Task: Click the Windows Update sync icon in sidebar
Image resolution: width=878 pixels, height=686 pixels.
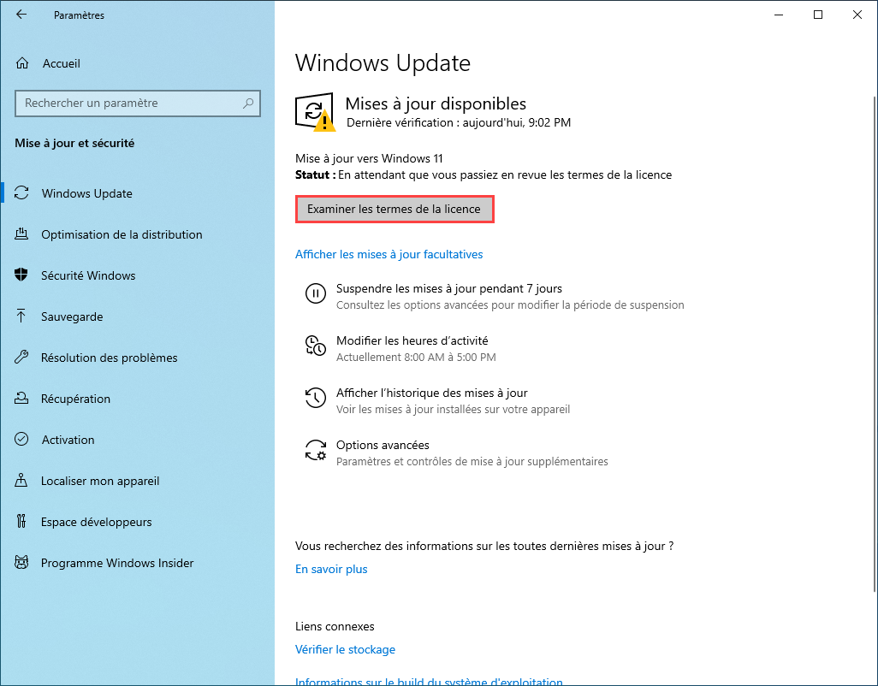Action: tap(21, 193)
